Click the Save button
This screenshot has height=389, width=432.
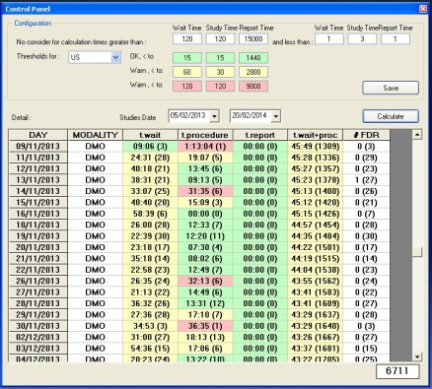coord(391,88)
